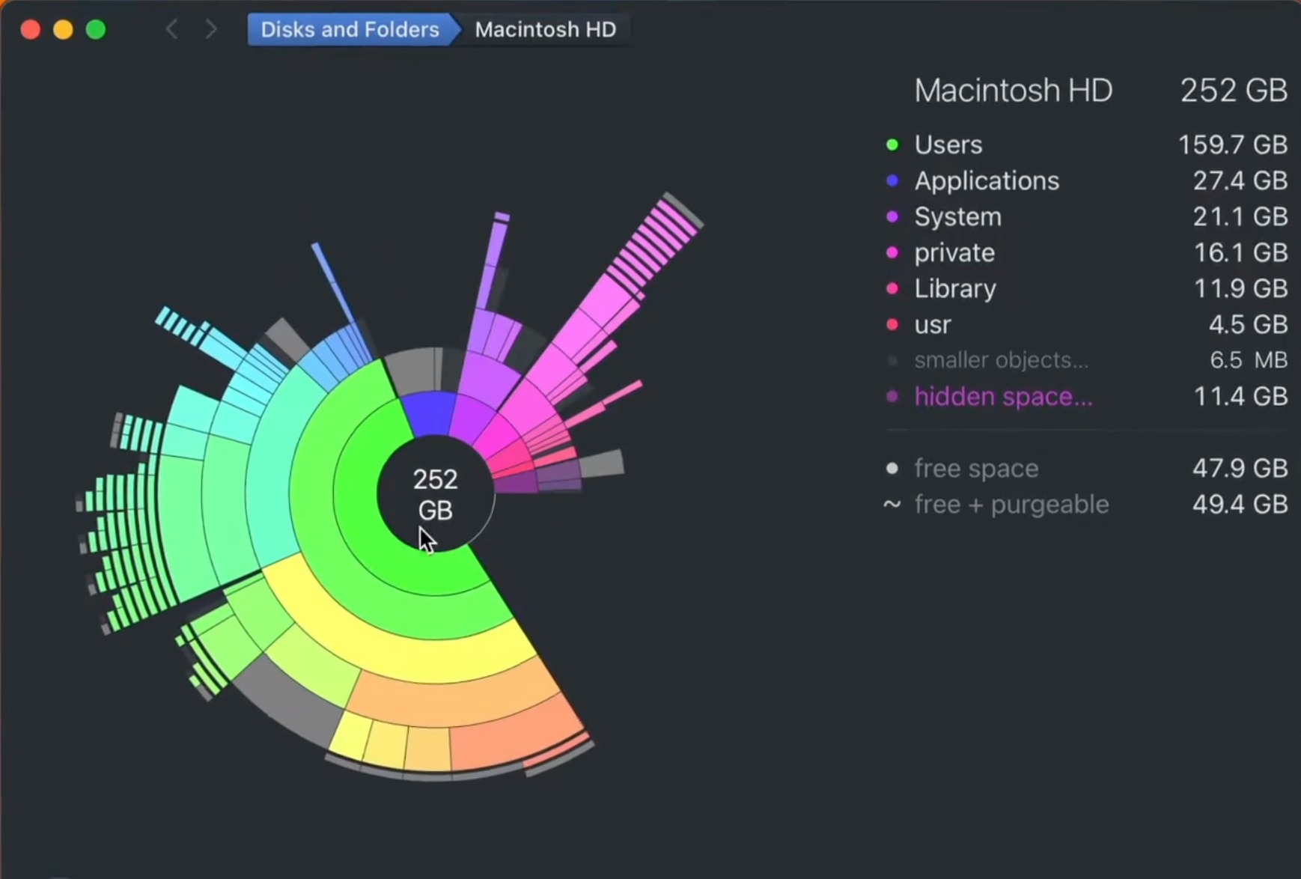Click the green Users color dot

pos(892,145)
